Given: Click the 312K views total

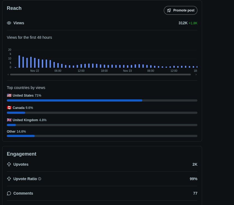Looking at the screenshot, I should (x=183, y=23).
